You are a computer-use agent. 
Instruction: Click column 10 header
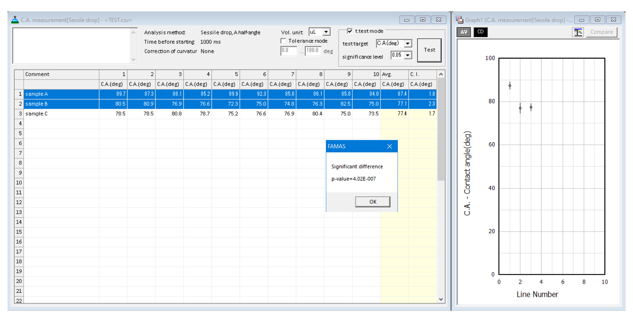pyautogui.click(x=366, y=74)
